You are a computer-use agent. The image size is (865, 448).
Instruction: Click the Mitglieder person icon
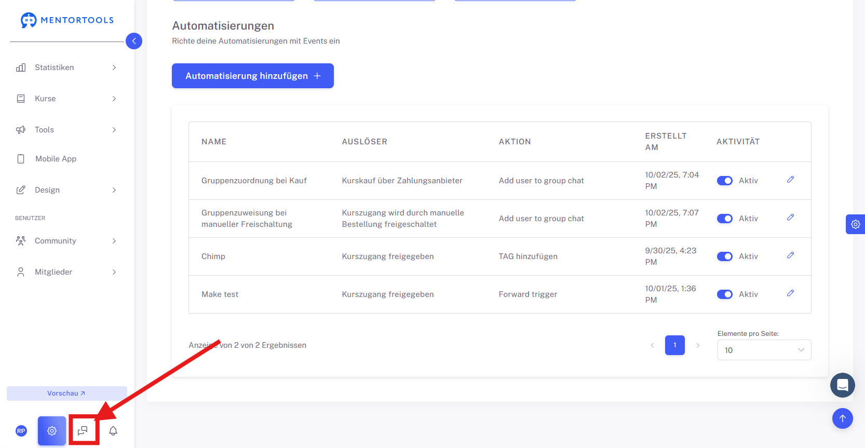tap(21, 272)
